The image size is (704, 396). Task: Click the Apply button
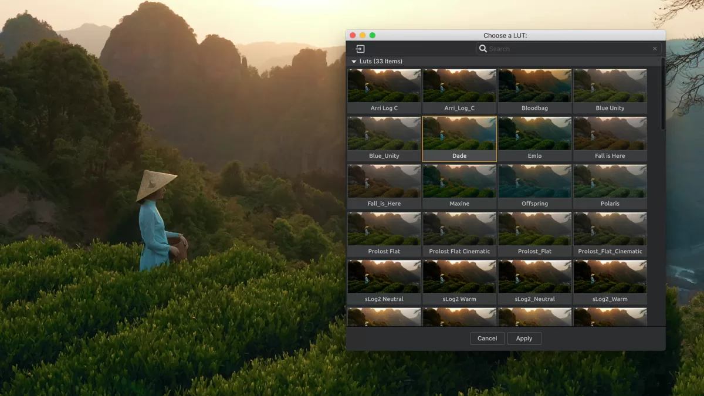click(524, 339)
